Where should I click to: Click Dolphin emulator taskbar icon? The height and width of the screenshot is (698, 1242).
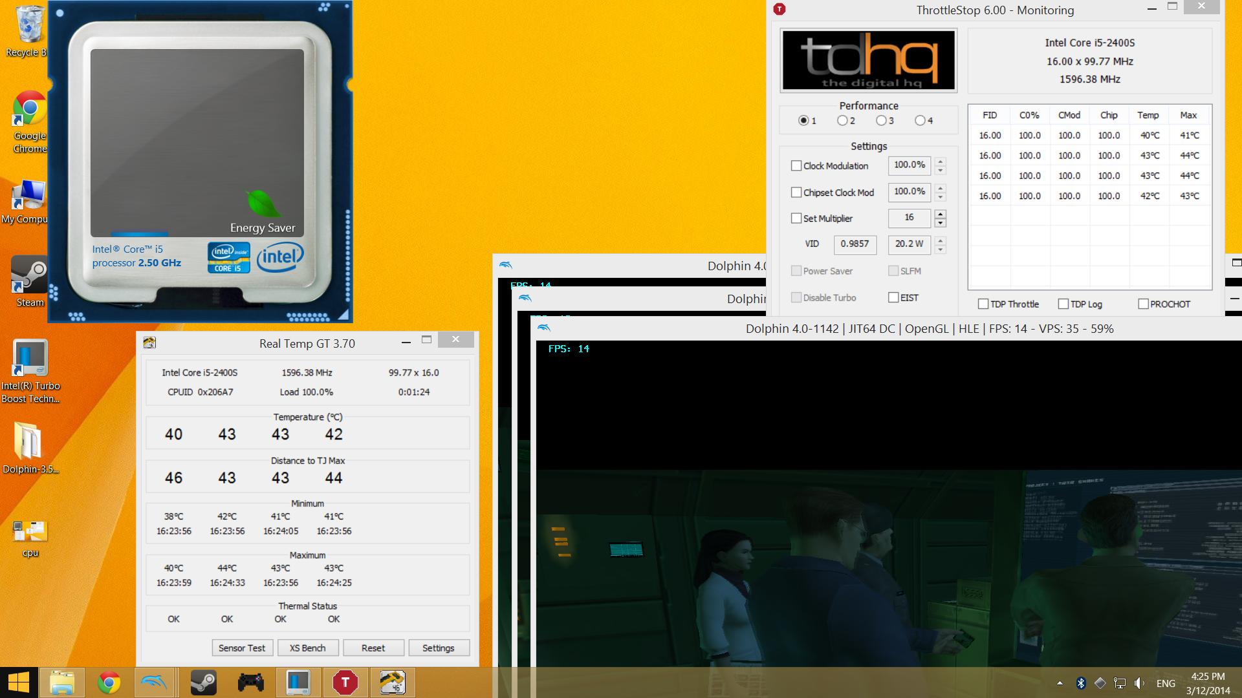155,682
